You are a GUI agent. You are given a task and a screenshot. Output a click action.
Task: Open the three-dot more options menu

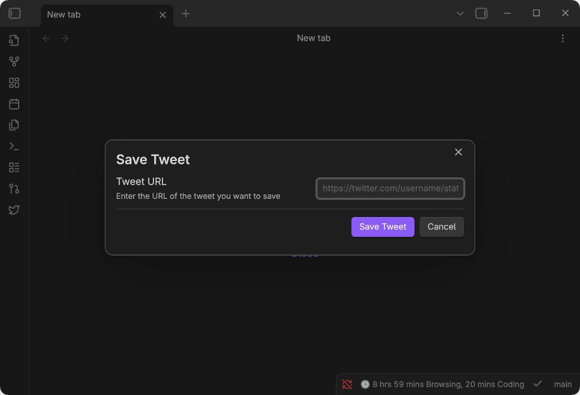(x=562, y=39)
